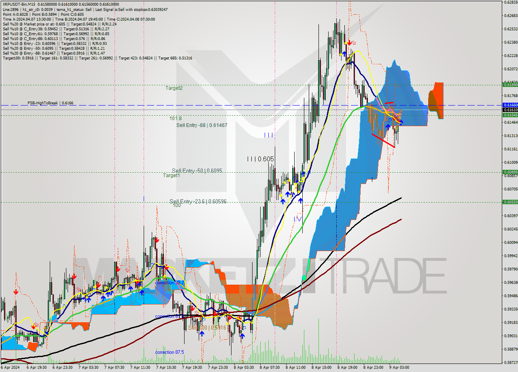Click the 'correction 87.5' label
This screenshot has width=518, height=372.
[x=170, y=352]
